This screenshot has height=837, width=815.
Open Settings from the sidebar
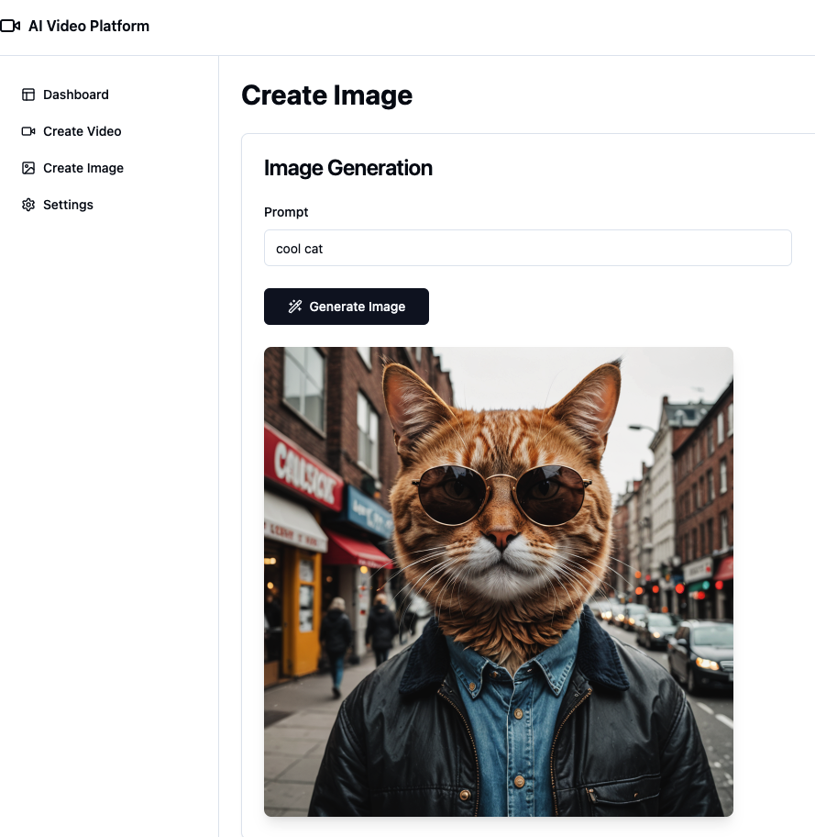point(68,205)
